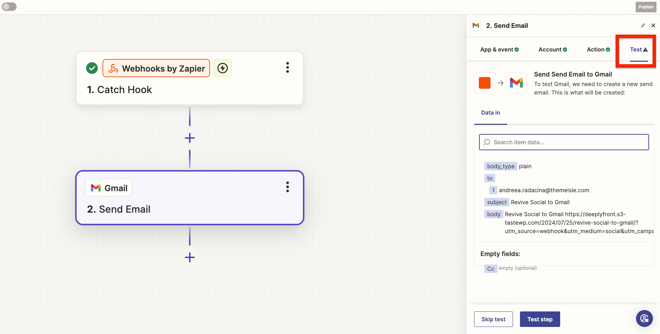Viewport: 660px width, 334px height.
Task: Toggle the Zap on/off switch
Action: tap(9, 7)
